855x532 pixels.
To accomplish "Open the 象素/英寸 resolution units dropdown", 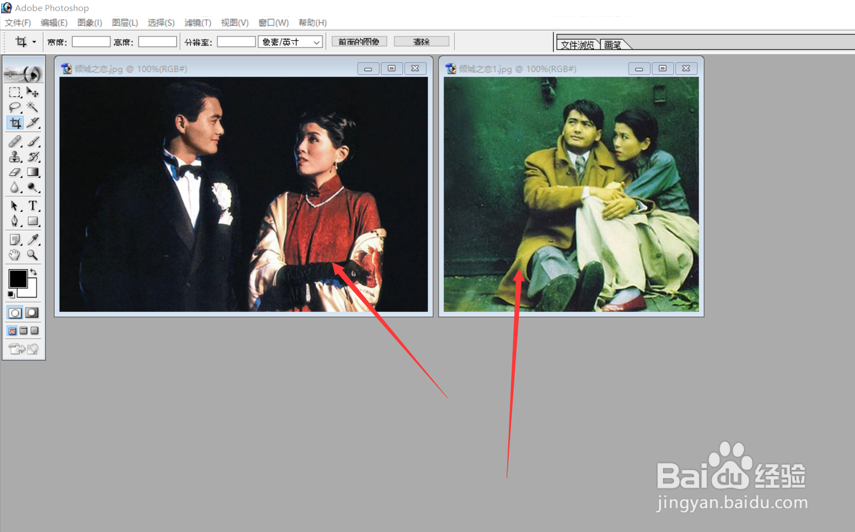I will click(290, 42).
